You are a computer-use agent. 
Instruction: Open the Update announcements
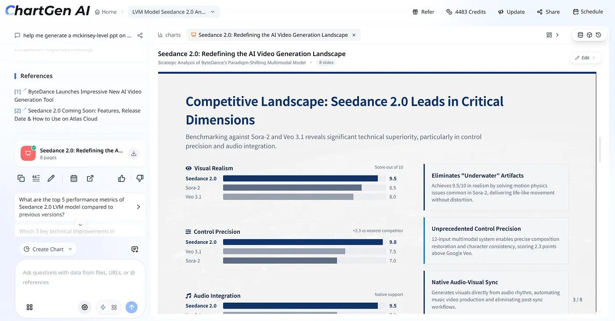click(511, 12)
